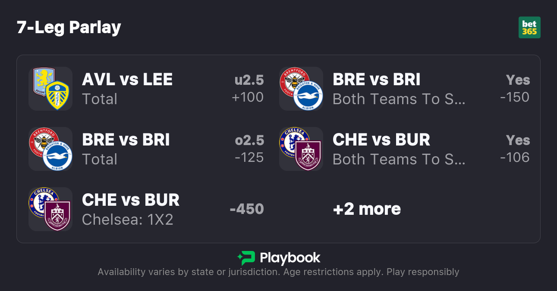Image resolution: width=557 pixels, height=291 pixels.
Task: Click the bet365 logo icon
Action: [x=529, y=28]
